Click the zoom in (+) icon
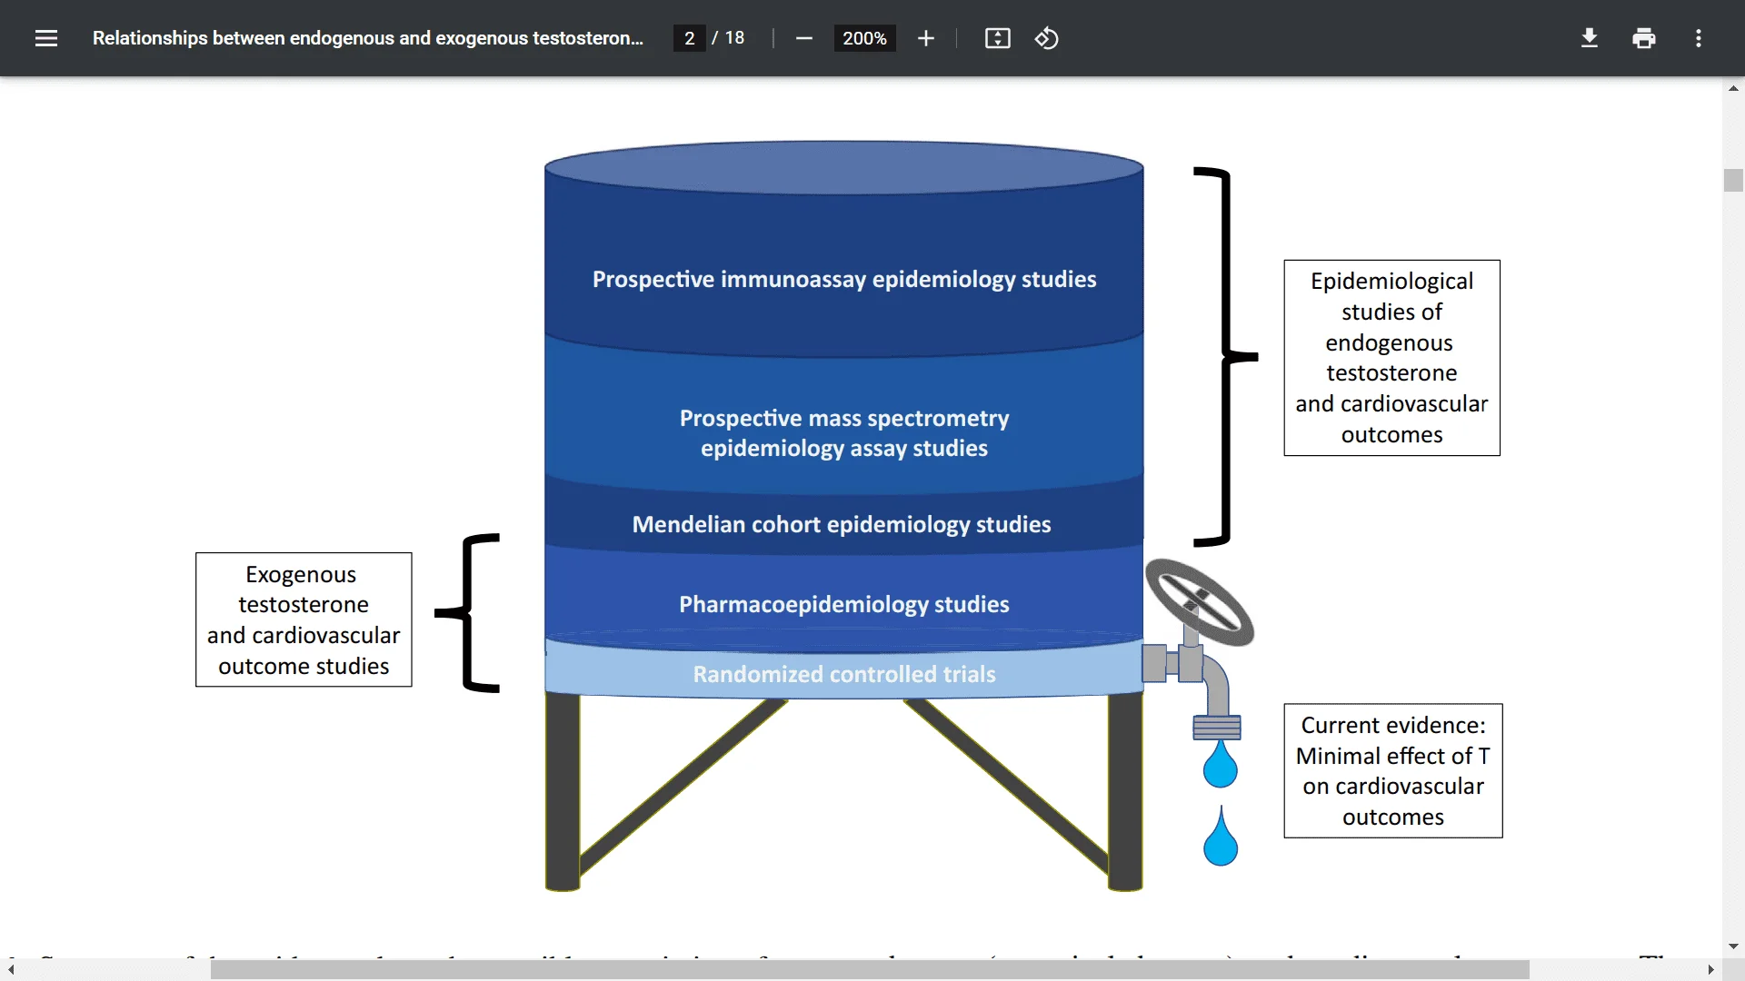Screen dimensions: 1745x981 (x=924, y=38)
